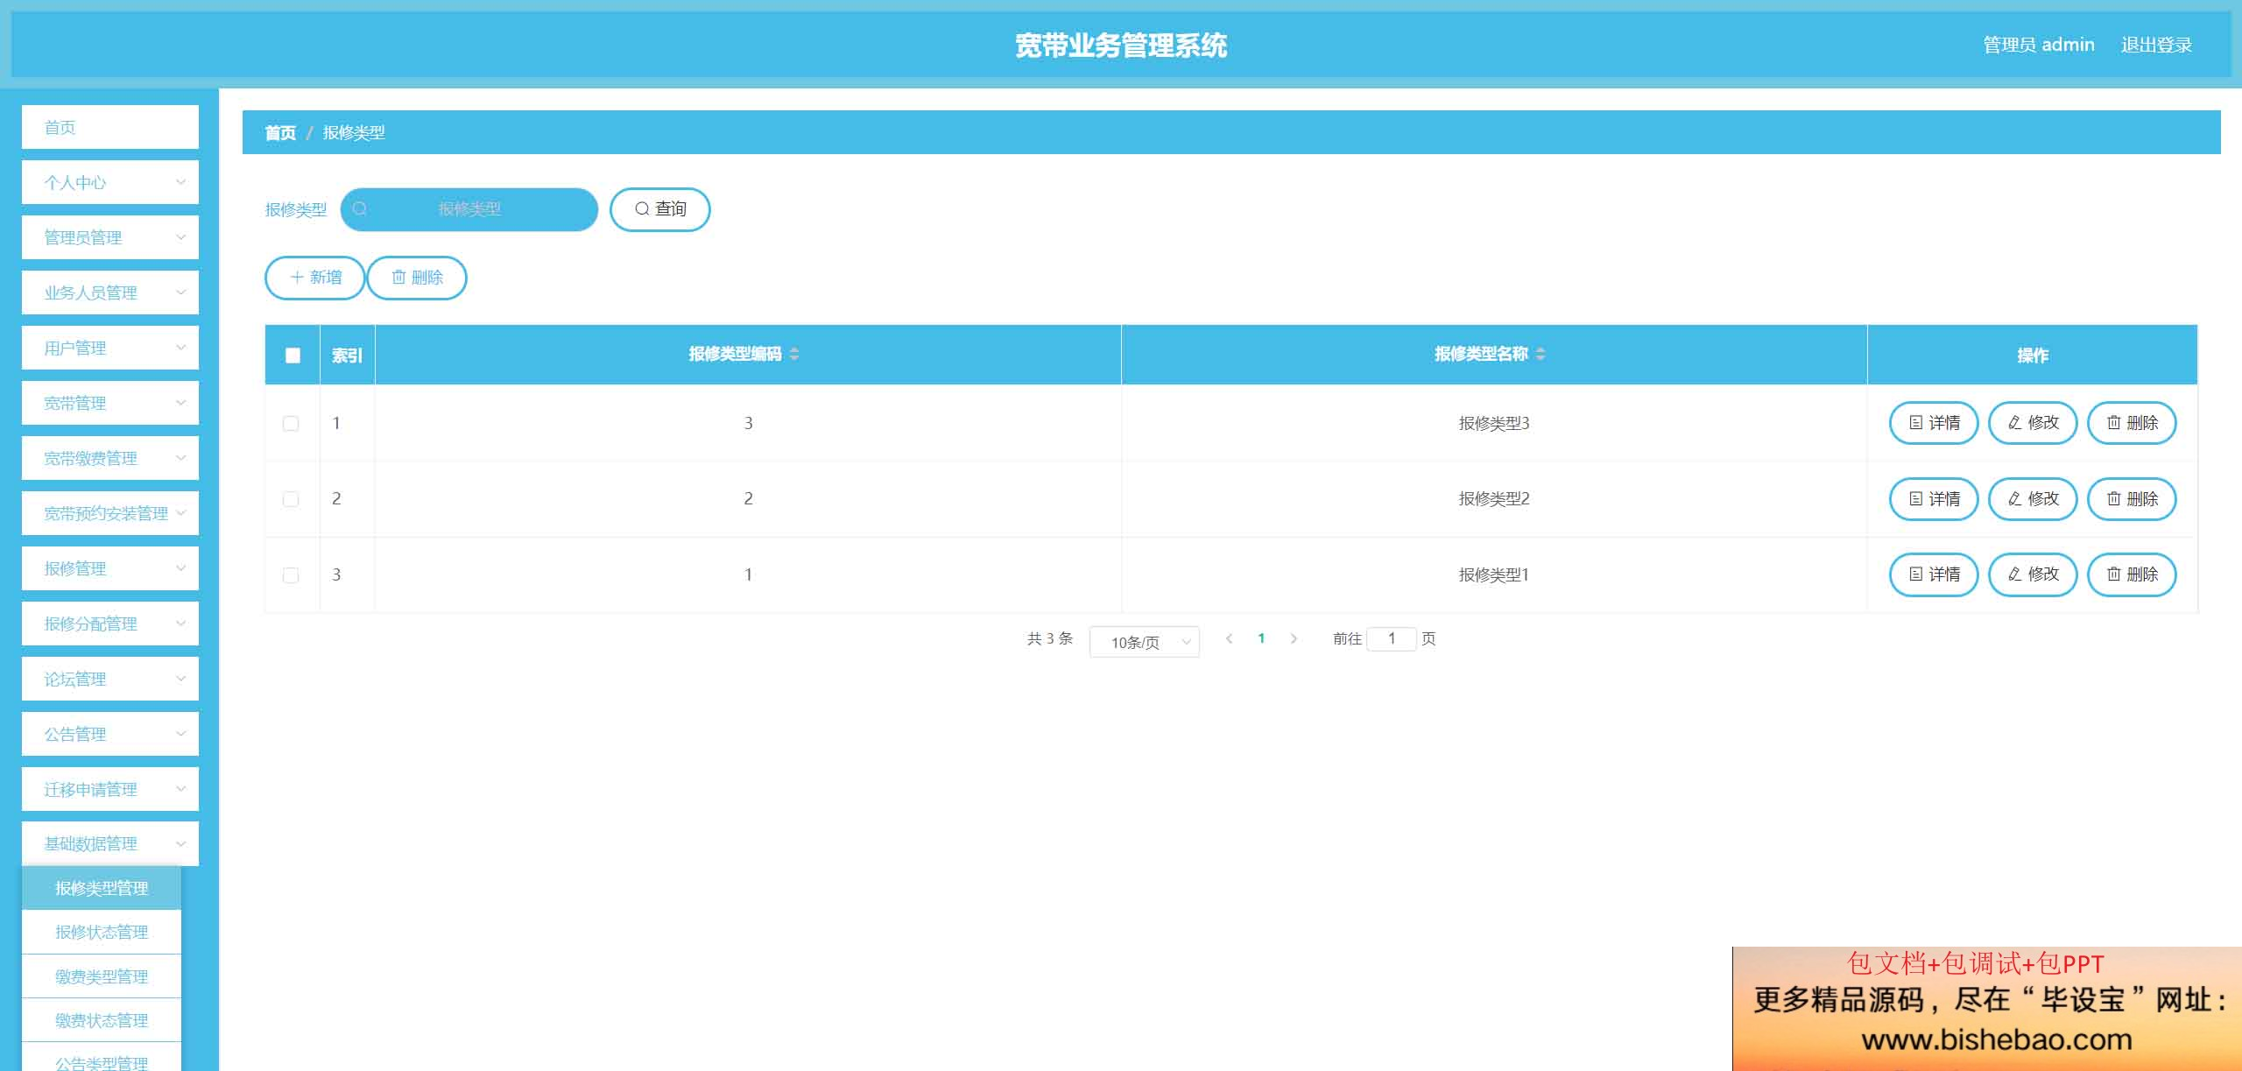Collapse the 基础数据管理 menu
Screen dimensions: 2242x1071
click(110, 843)
